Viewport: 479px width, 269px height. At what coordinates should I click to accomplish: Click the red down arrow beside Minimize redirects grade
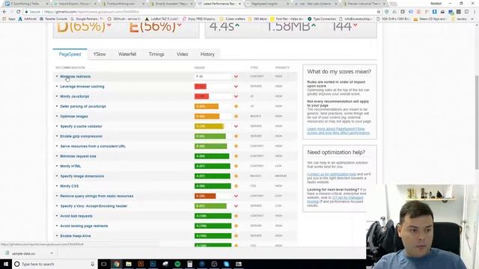[236, 76]
